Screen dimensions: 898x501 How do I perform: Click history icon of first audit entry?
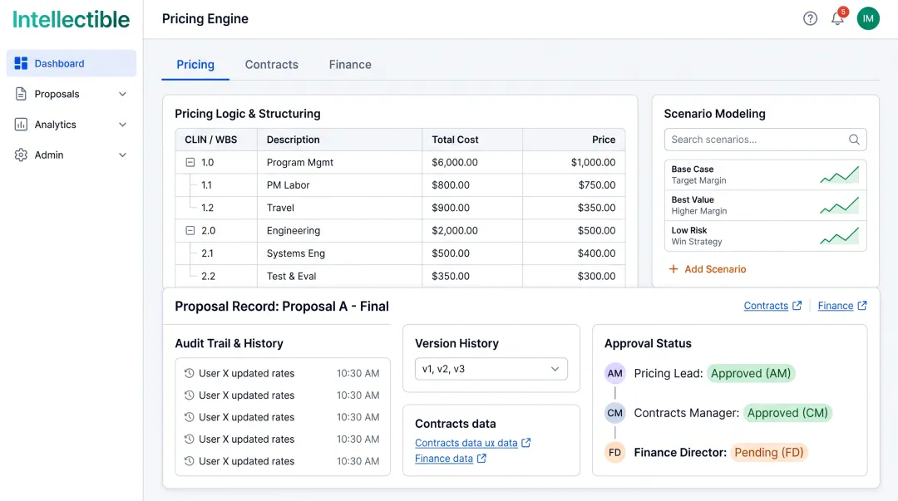[x=189, y=373]
